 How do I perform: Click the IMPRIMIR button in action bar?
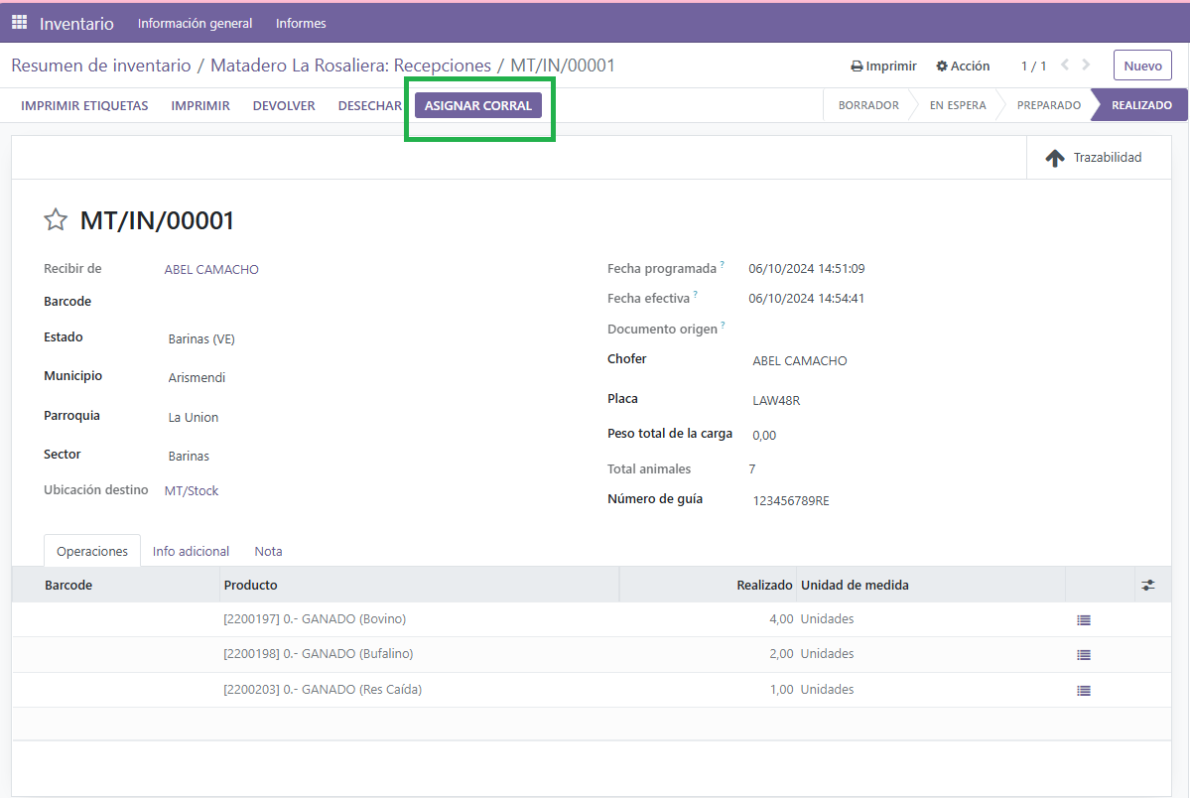[x=200, y=105]
